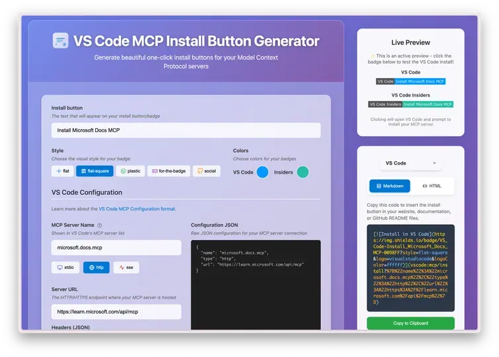Select the plastic badge style

click(130, 171)
